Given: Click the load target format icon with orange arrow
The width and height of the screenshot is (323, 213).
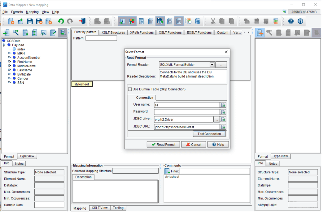Looking at the screenshot, I should [x=260, y=33].
